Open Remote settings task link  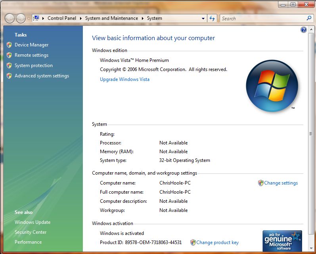[31, 55]
